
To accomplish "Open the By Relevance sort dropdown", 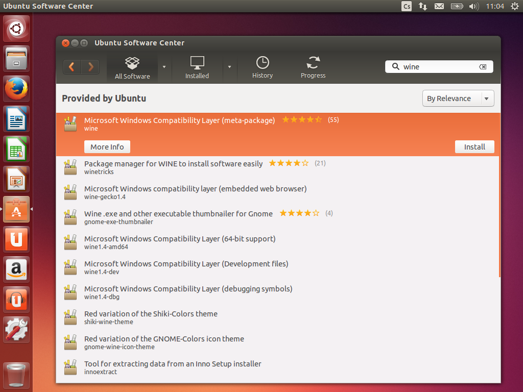I will (x=458, y=99).
